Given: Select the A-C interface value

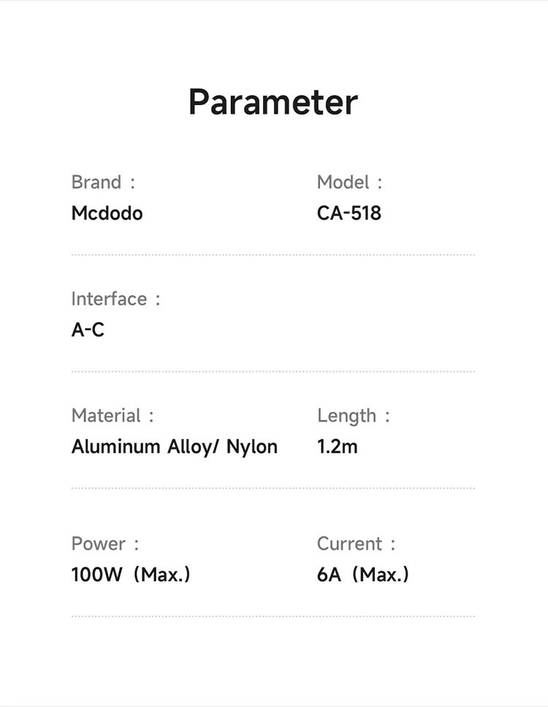Looking at the screenshot, I should (88, 330).
